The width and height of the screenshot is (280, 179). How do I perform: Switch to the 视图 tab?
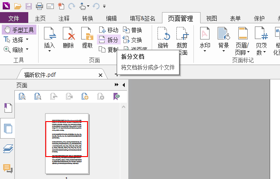(x=212, y=18)
